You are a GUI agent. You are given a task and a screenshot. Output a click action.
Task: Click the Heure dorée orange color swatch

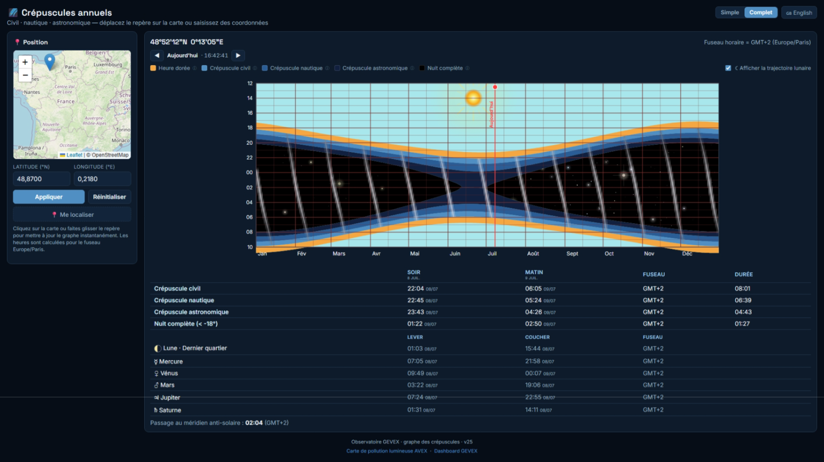point(153,68)
